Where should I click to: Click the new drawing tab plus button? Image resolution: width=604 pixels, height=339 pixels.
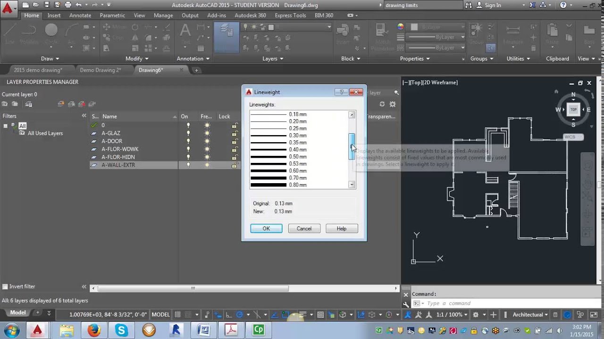coord(196,70)
